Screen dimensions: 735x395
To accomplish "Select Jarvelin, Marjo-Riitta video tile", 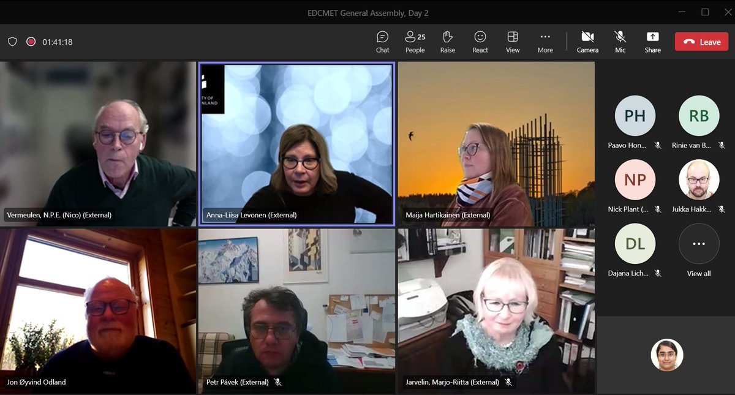I will click(496, 311).
